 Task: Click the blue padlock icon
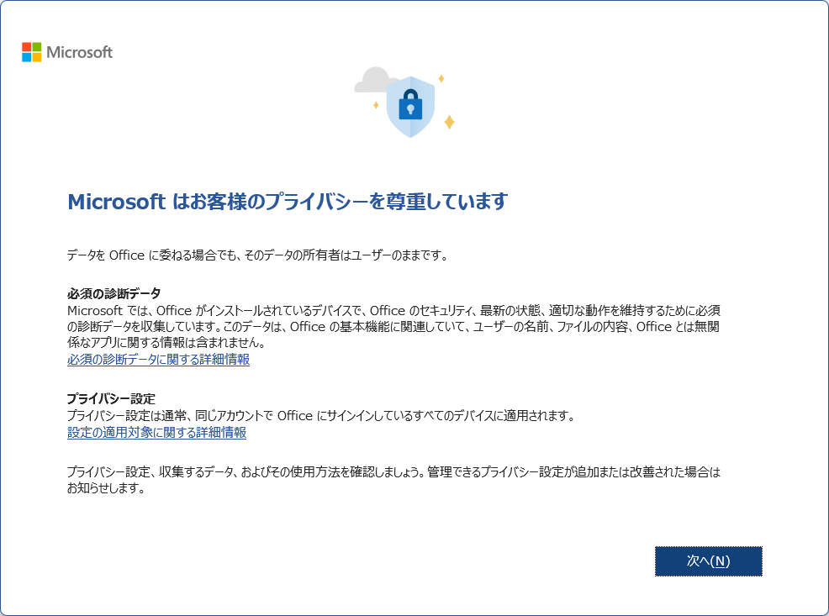(x=410, y=103)
